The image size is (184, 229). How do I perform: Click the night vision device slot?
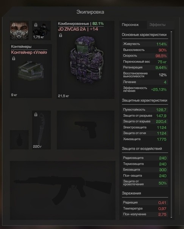(41, 30)
